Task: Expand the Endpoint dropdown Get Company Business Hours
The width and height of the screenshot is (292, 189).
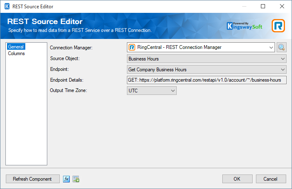Action: click(207, 70)
